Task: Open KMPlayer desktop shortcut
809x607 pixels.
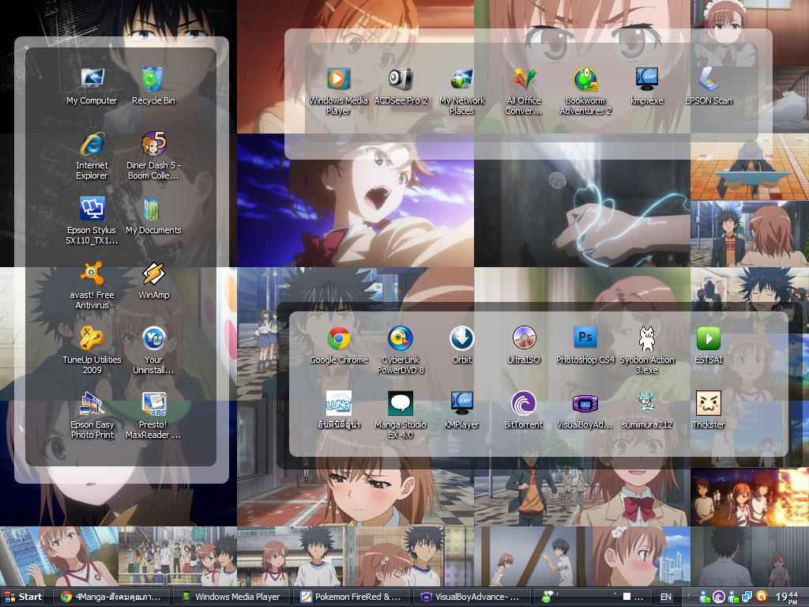Action: (x=461, y=410)
